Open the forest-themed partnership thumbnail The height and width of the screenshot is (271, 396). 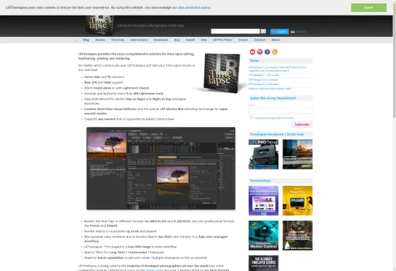(x=297, y=236)
